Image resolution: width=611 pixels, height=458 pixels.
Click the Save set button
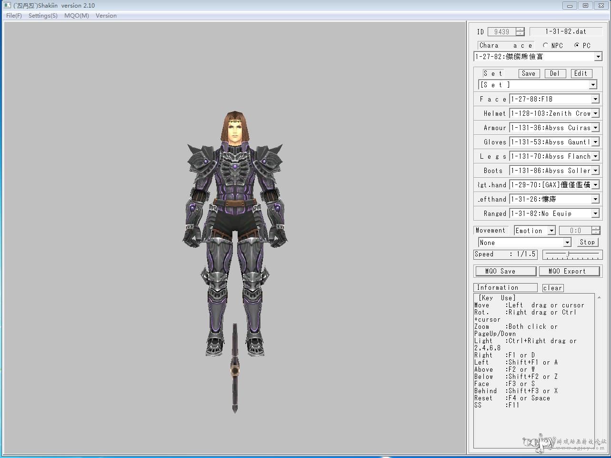[529, 73]
